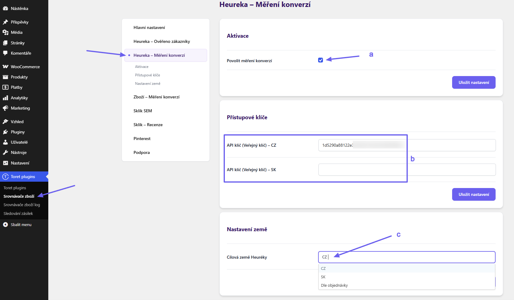Save settings in Přístupové klíče section
The width and height of the screenshot is (514, 300).
point(474,194)
